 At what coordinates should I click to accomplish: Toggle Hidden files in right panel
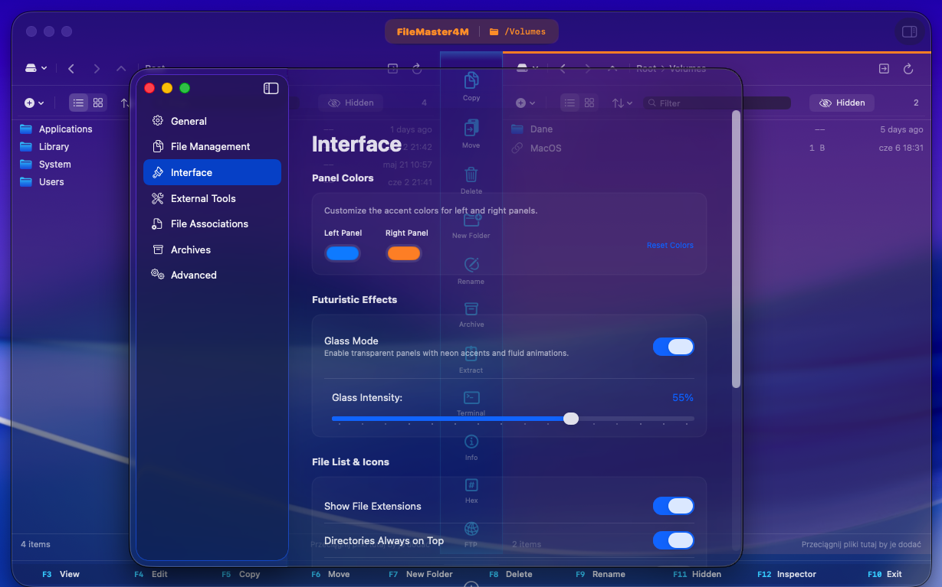point(842,103)
